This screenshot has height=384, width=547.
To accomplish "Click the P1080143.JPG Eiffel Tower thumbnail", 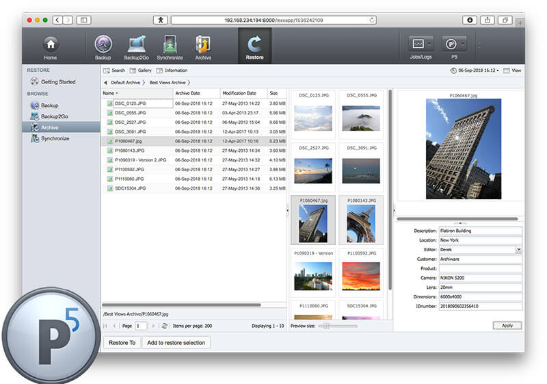I will (x=361, y=224).
